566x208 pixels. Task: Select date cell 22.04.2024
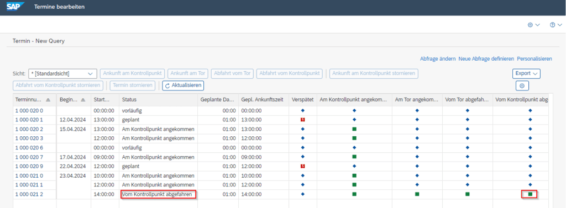pos(74,166)
